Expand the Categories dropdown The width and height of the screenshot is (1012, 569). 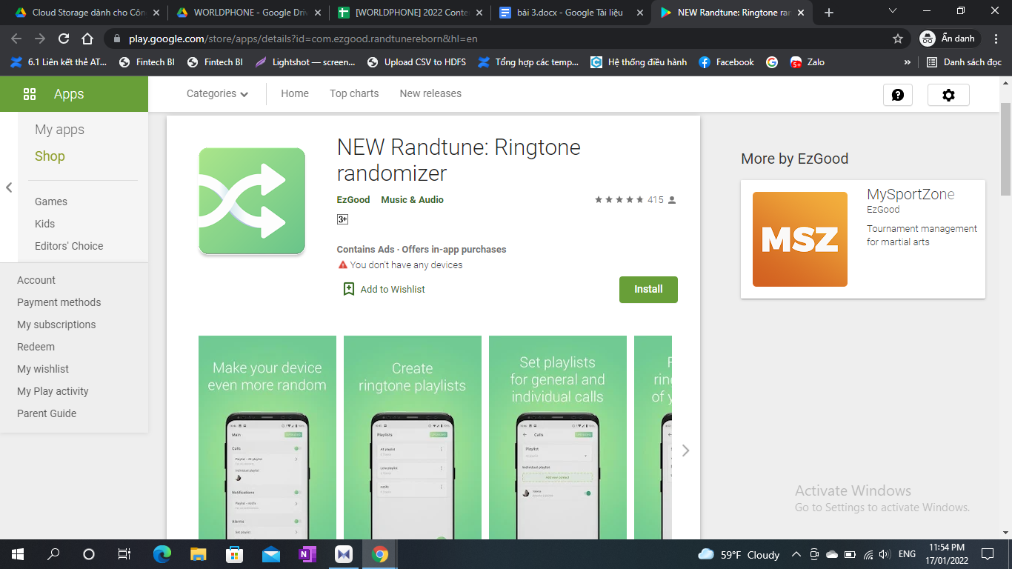pos(217,93)
